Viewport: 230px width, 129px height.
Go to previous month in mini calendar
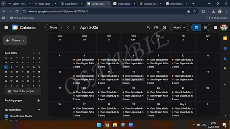pyautogui.click(x=34, y=53)
